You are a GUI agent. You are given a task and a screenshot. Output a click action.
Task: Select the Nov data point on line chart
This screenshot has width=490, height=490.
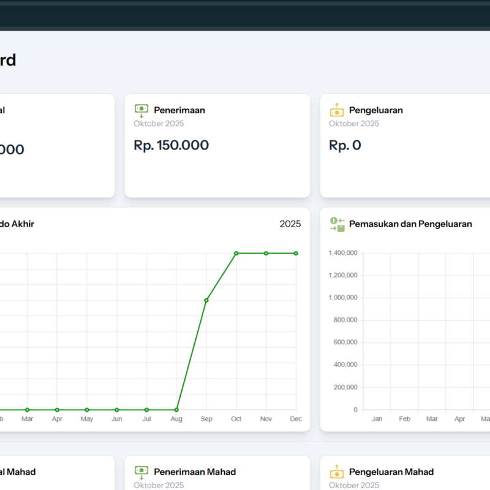(x=266, y=253)
